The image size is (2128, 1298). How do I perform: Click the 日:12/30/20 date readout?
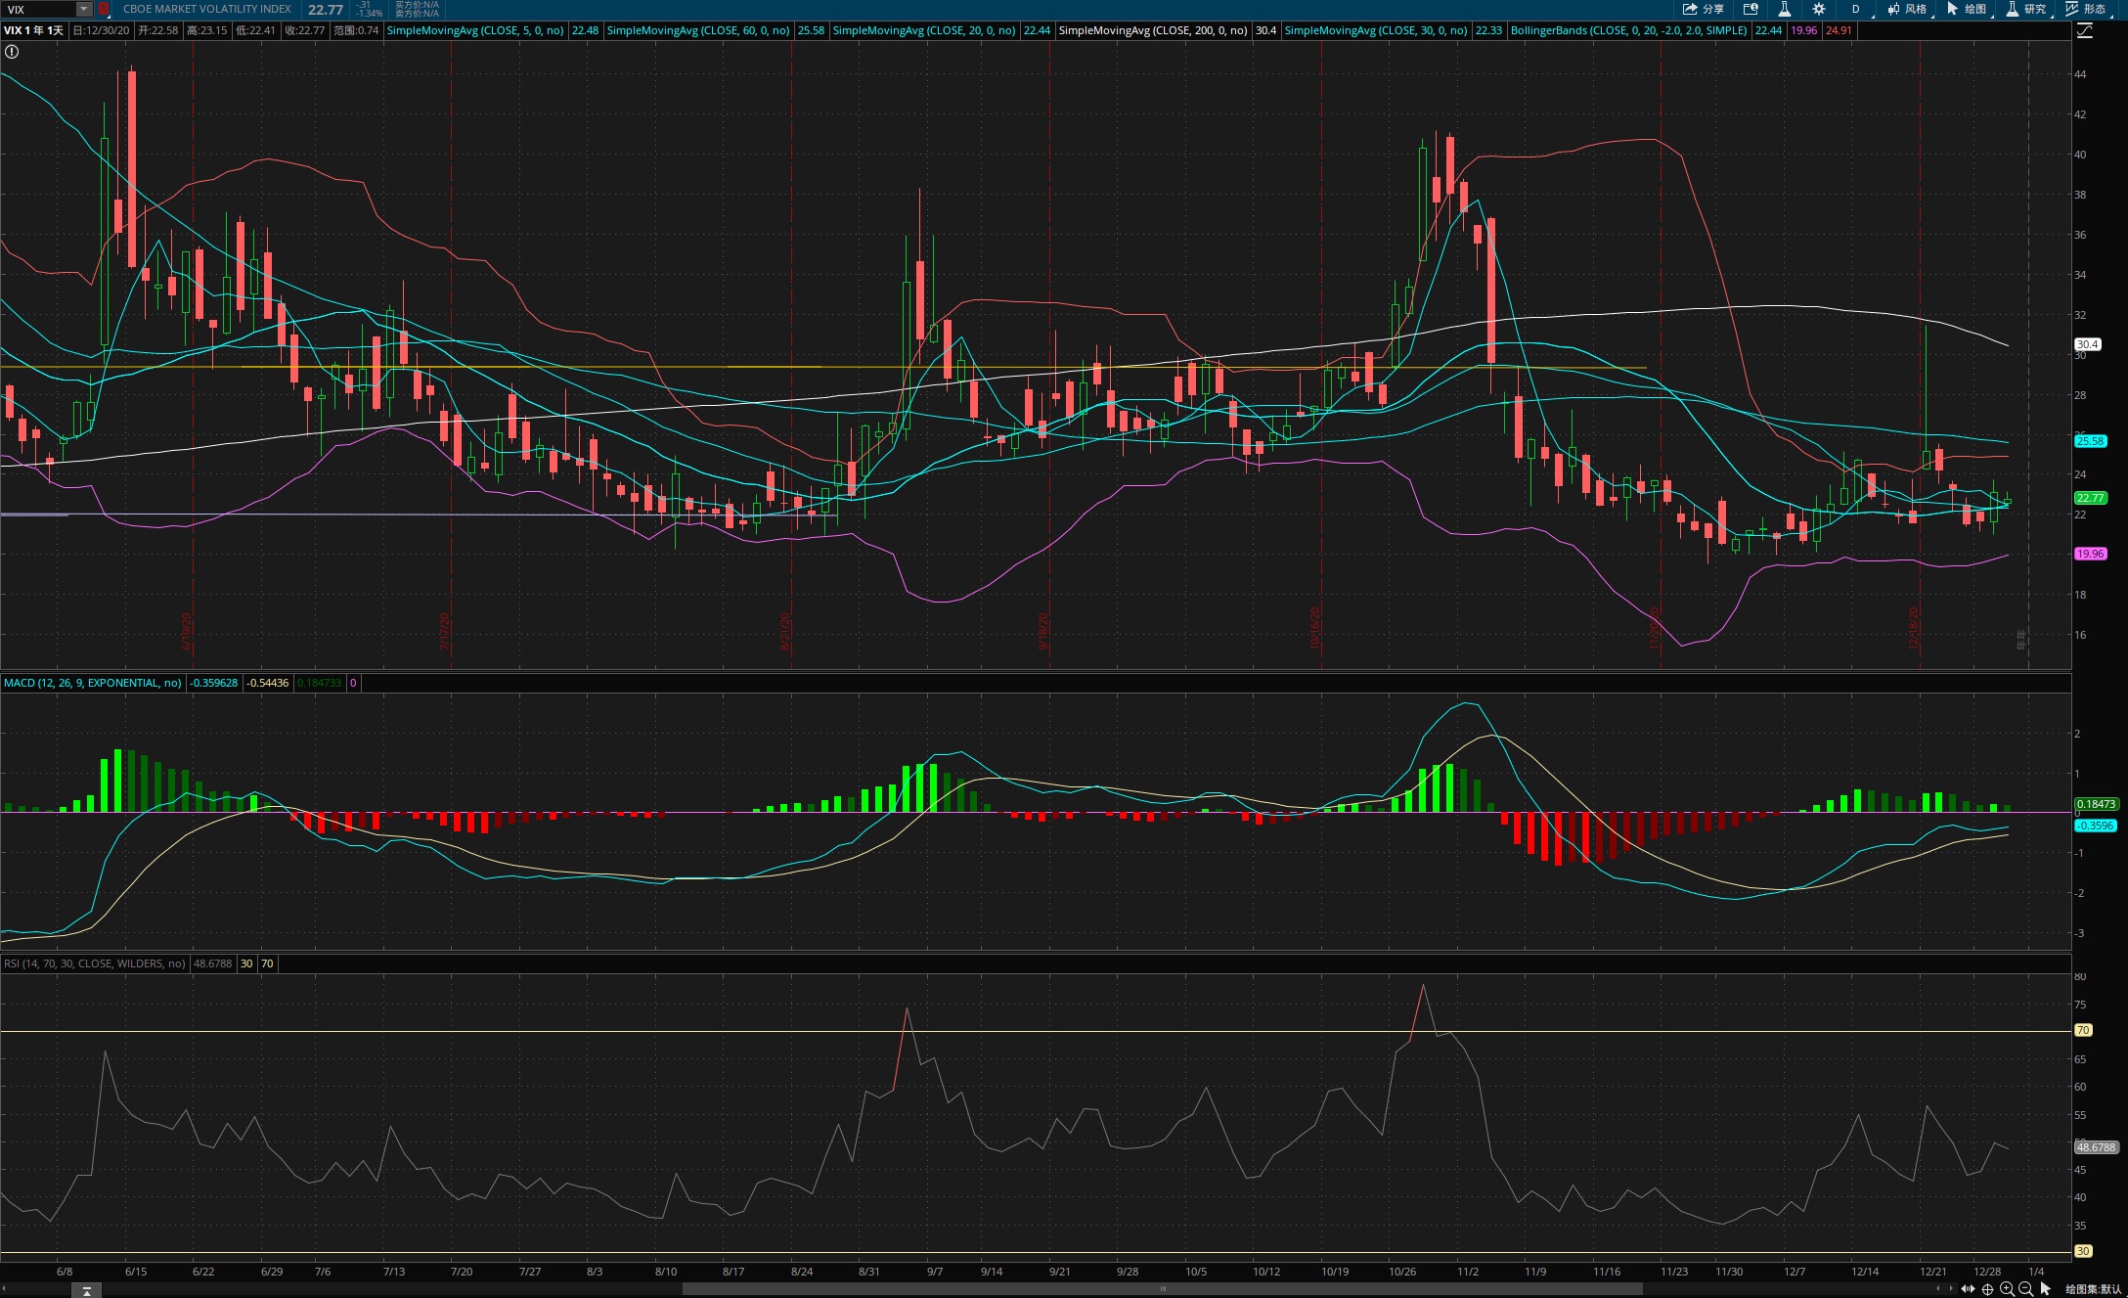pos(102,30)
